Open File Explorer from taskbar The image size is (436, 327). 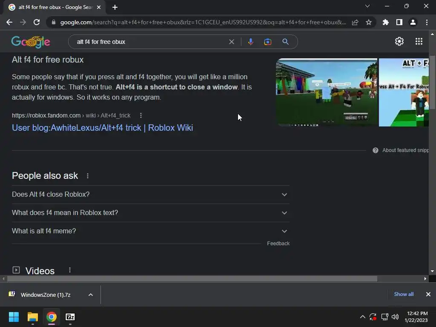click(x=32, y=317)
